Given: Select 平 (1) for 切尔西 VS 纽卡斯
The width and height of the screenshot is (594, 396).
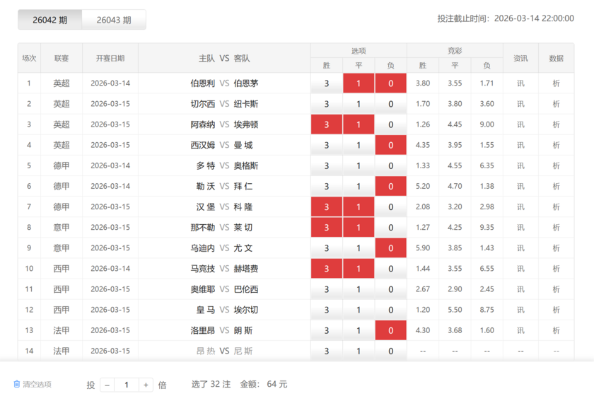Looking at the screenshot, I should coord(359,104).
